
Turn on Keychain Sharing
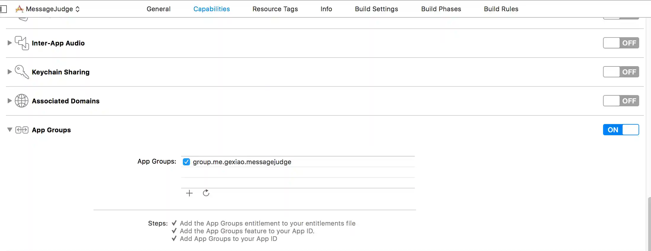coord(621,72)
